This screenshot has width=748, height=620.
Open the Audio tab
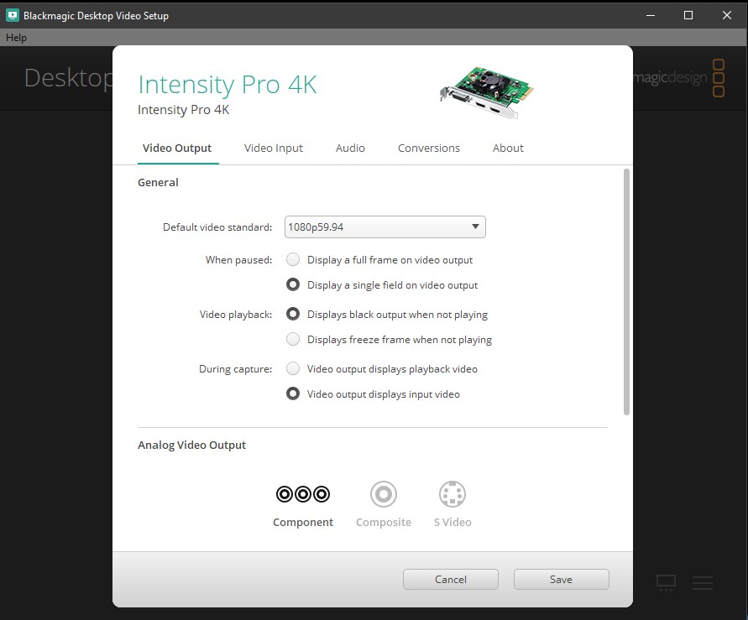coord(350,148)
